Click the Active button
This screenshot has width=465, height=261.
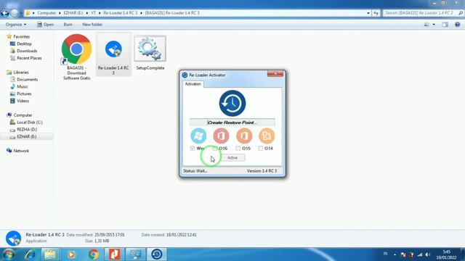[232, 158]
